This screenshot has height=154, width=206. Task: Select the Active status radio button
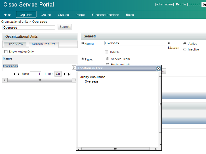coord(185,44)
